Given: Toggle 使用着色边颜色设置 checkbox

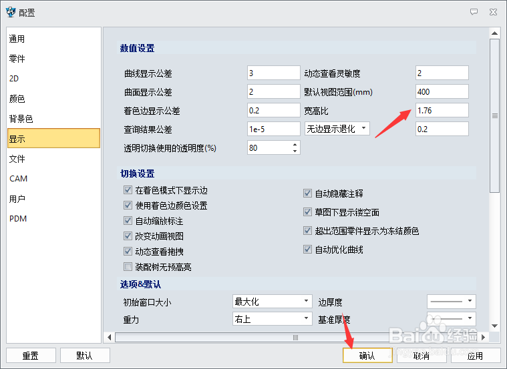Looking at the screenshot, I should 128,205.
